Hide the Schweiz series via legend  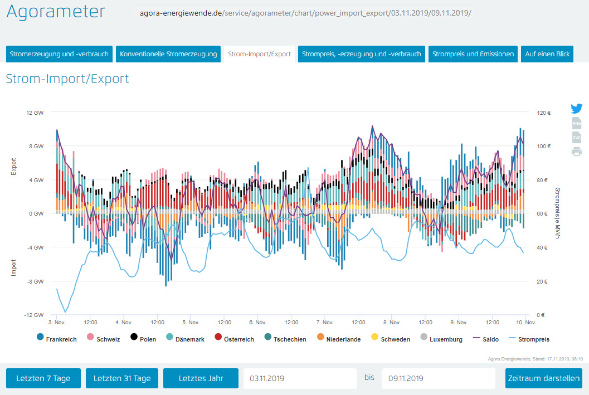coord(103,339)
